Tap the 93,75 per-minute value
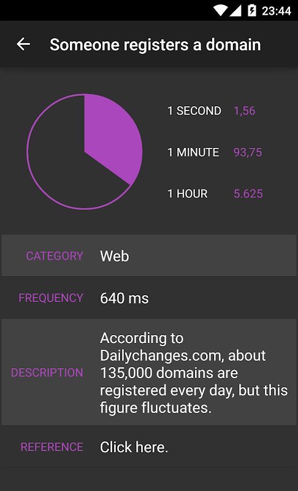This screenshot has width=298, height=491. tap(248, 152)
